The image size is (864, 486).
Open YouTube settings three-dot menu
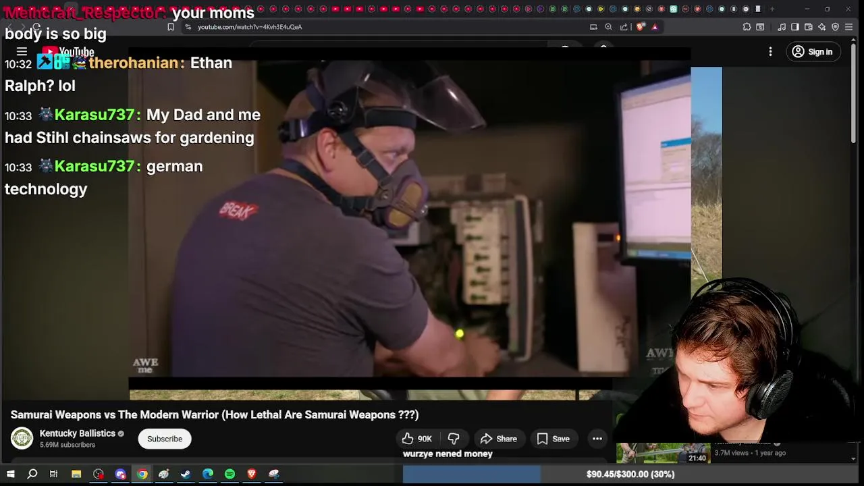(770, 52)
